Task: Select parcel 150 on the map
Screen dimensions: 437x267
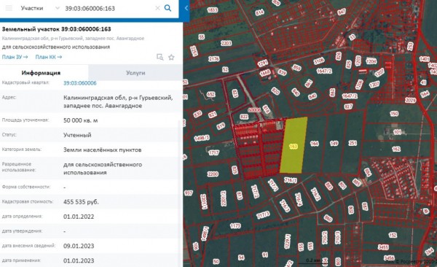Action: (394, 114)
